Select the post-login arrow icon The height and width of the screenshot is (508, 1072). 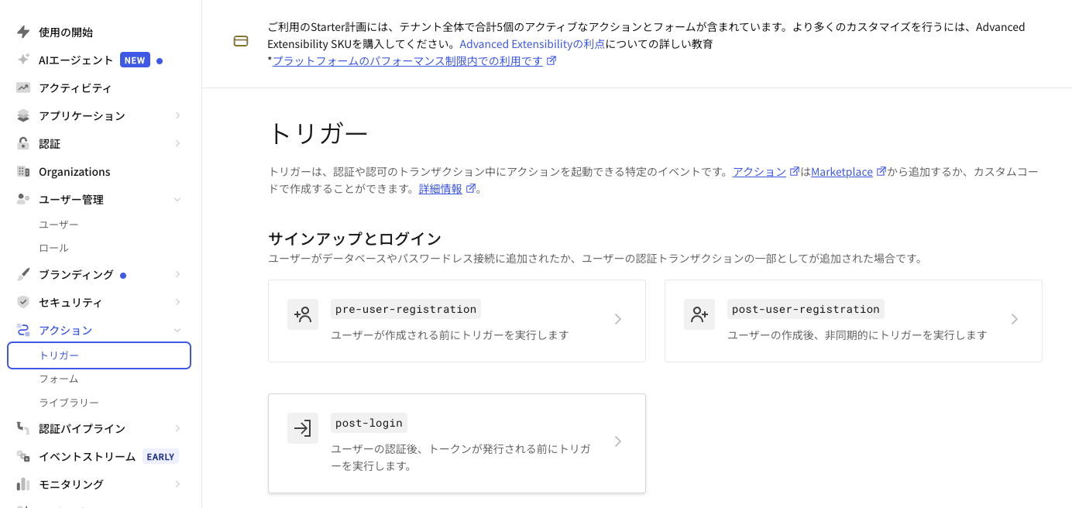pyautogui.click(x=303, y=428)
